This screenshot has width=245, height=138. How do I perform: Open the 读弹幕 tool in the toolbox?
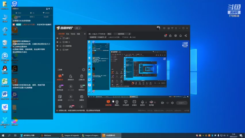[60, 98]
